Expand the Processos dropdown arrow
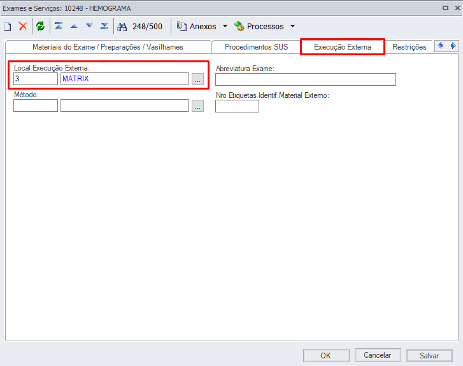 pyautogui.click(x=292, y=26)
